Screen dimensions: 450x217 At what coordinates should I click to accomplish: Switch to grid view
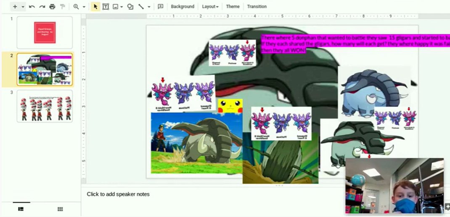click(x=60, y=209)
